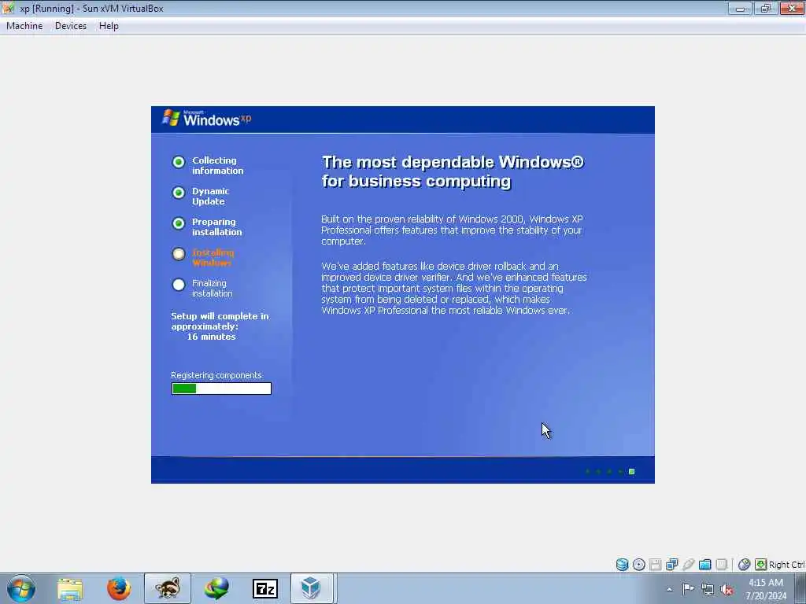Click the "Setup will complete in" text
806x604 pixels.
[220, 316]
